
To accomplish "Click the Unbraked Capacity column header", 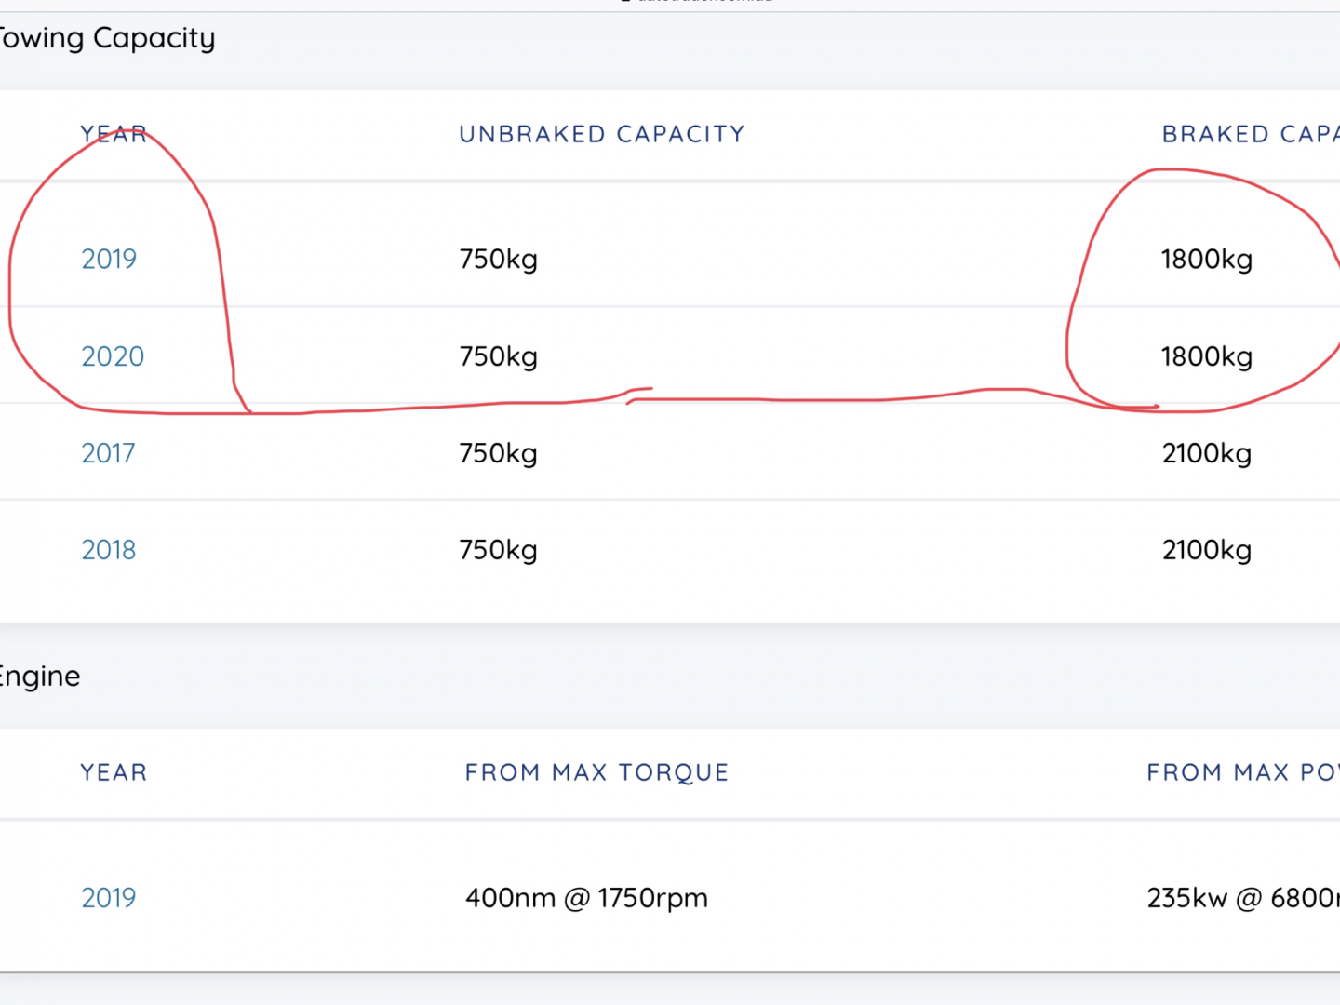I will point(602,134).
